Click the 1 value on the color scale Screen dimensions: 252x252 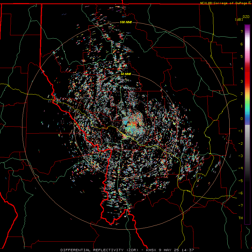point(242,106)
